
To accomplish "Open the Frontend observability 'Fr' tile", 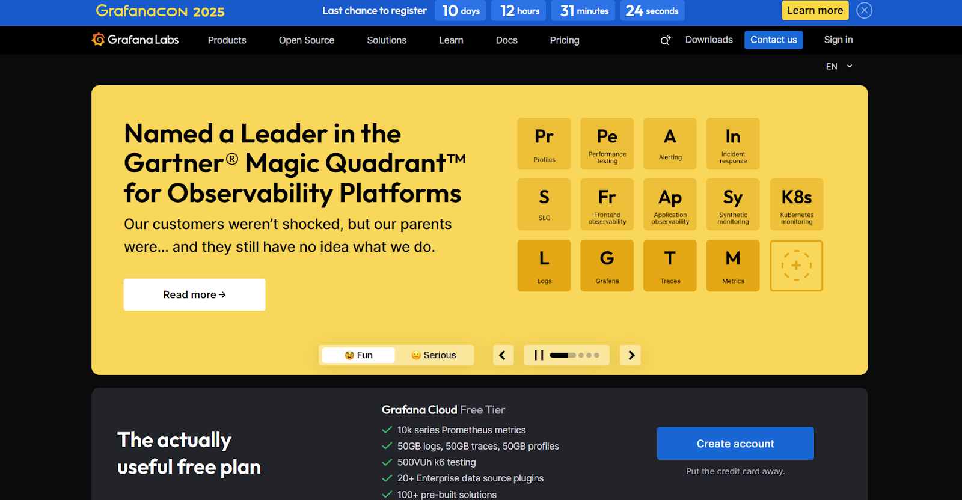I will tap(607, 204).
